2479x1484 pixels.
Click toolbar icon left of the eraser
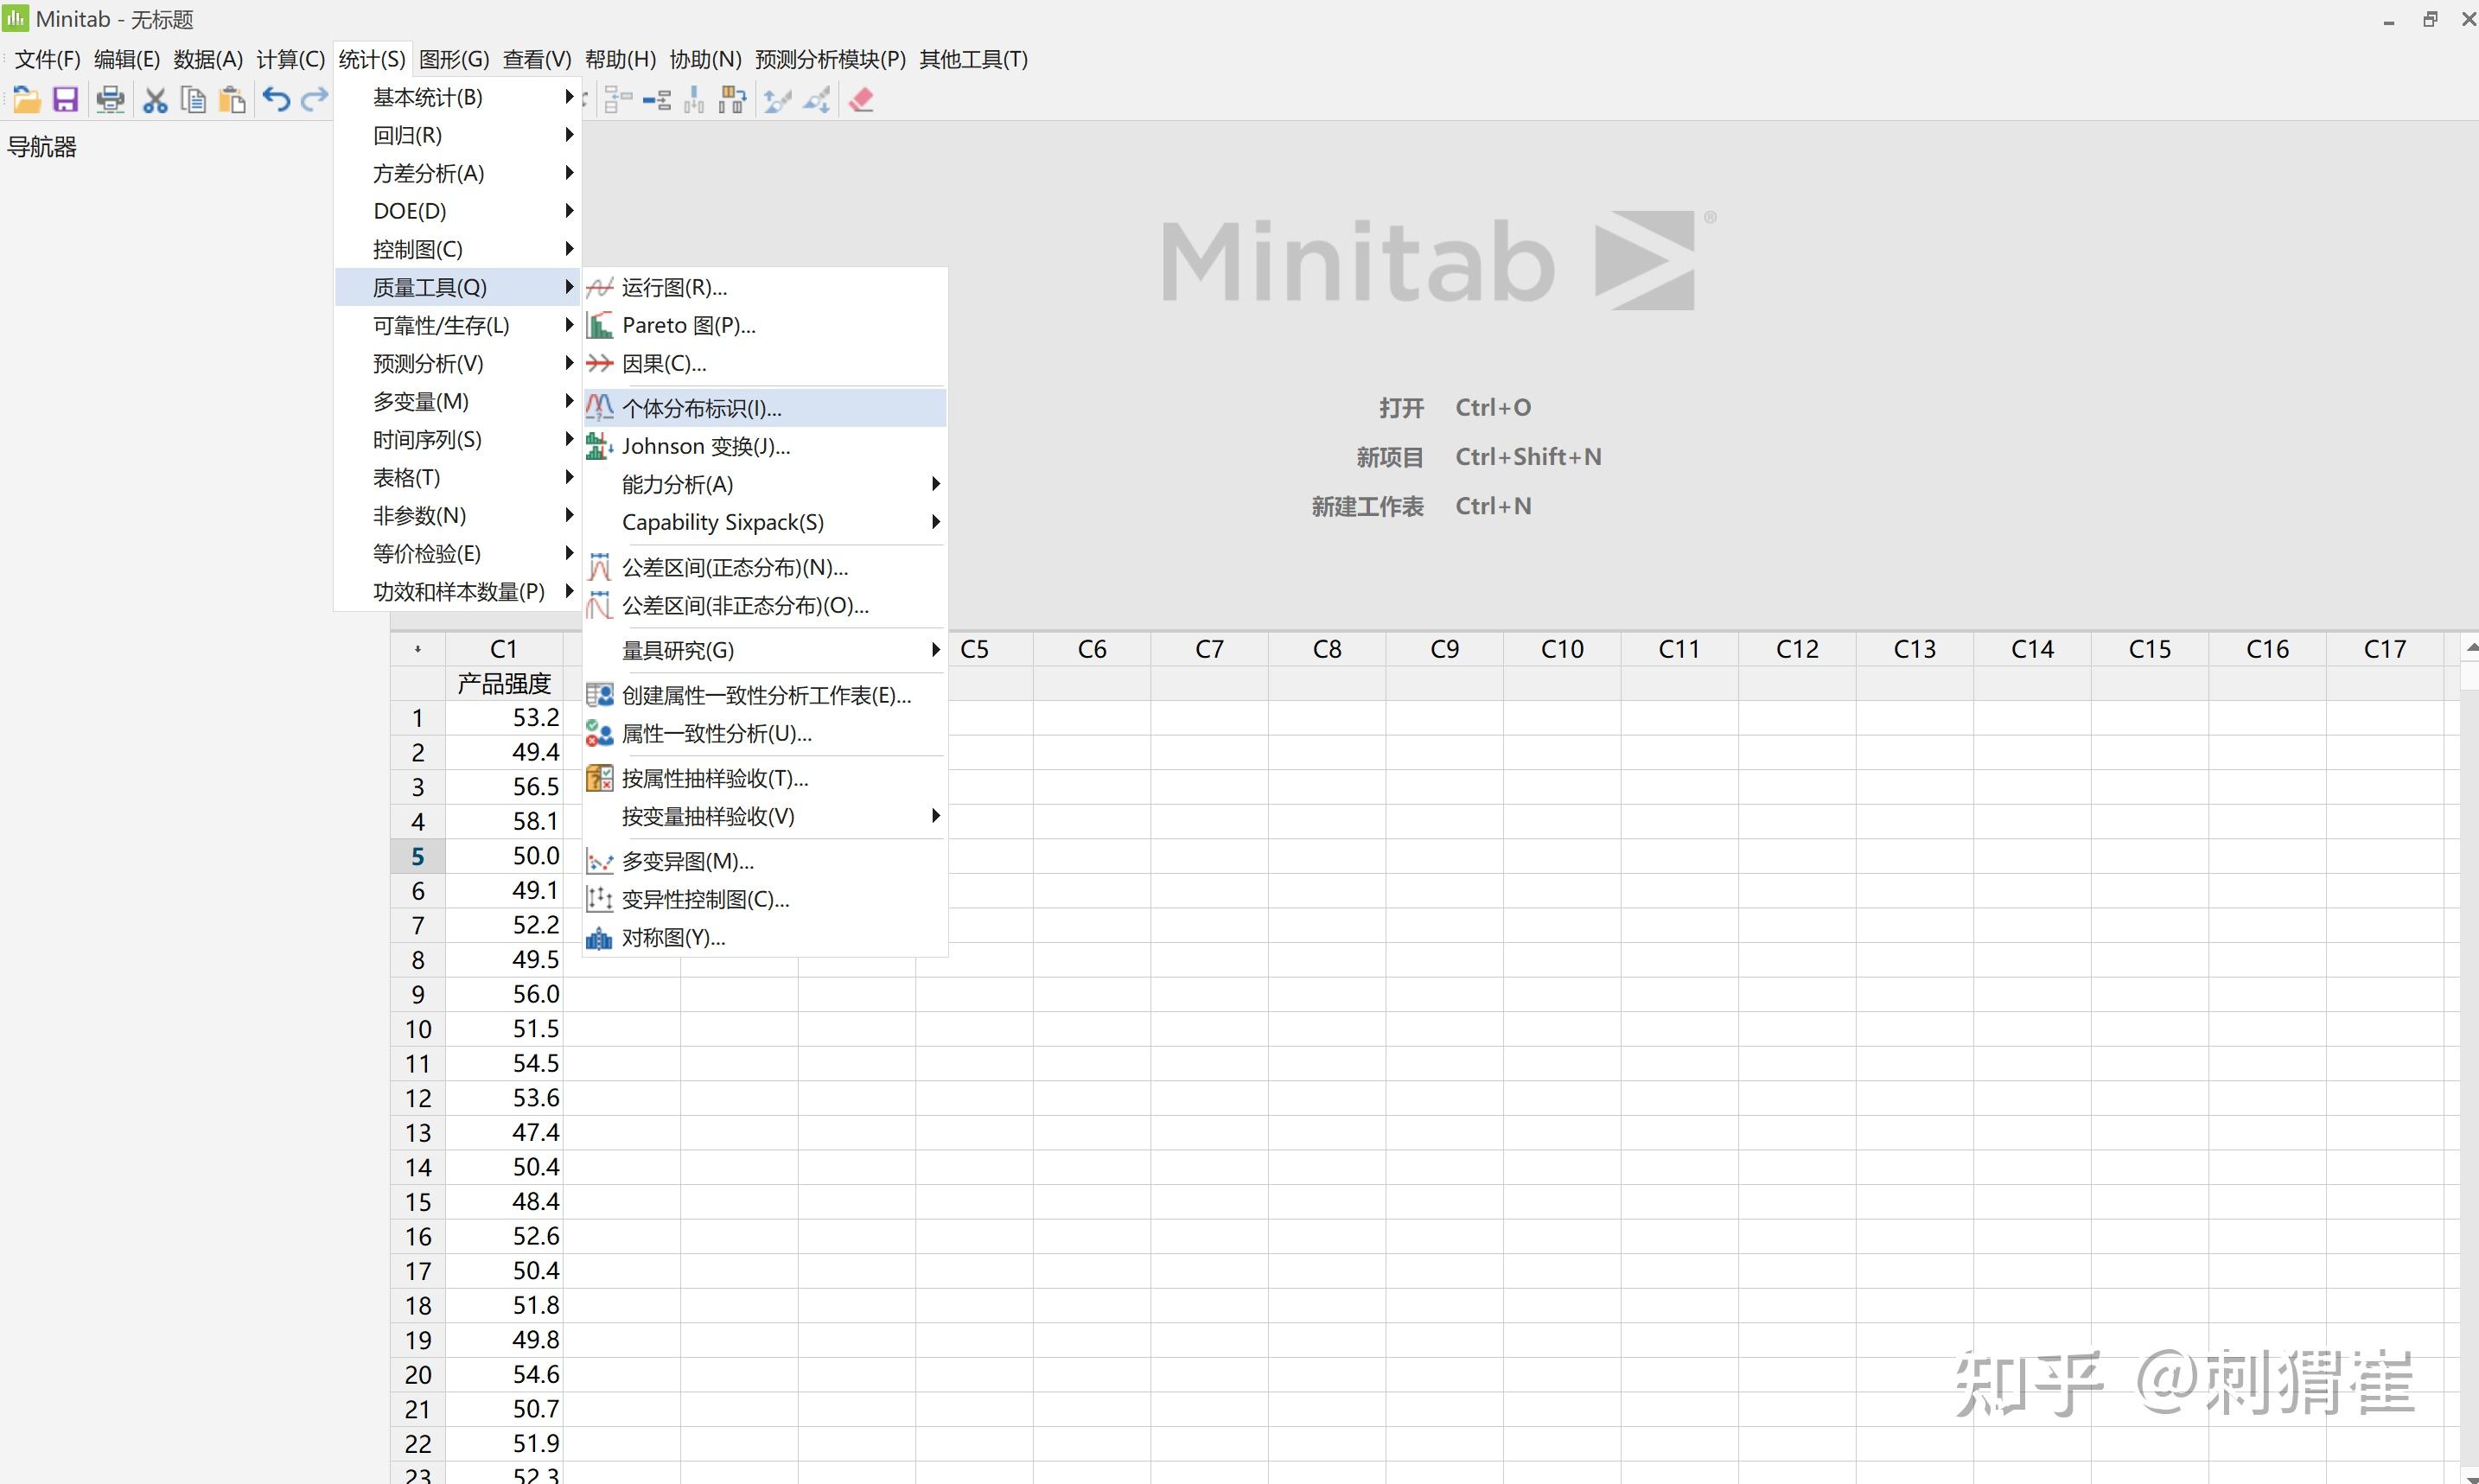point(817,100)
